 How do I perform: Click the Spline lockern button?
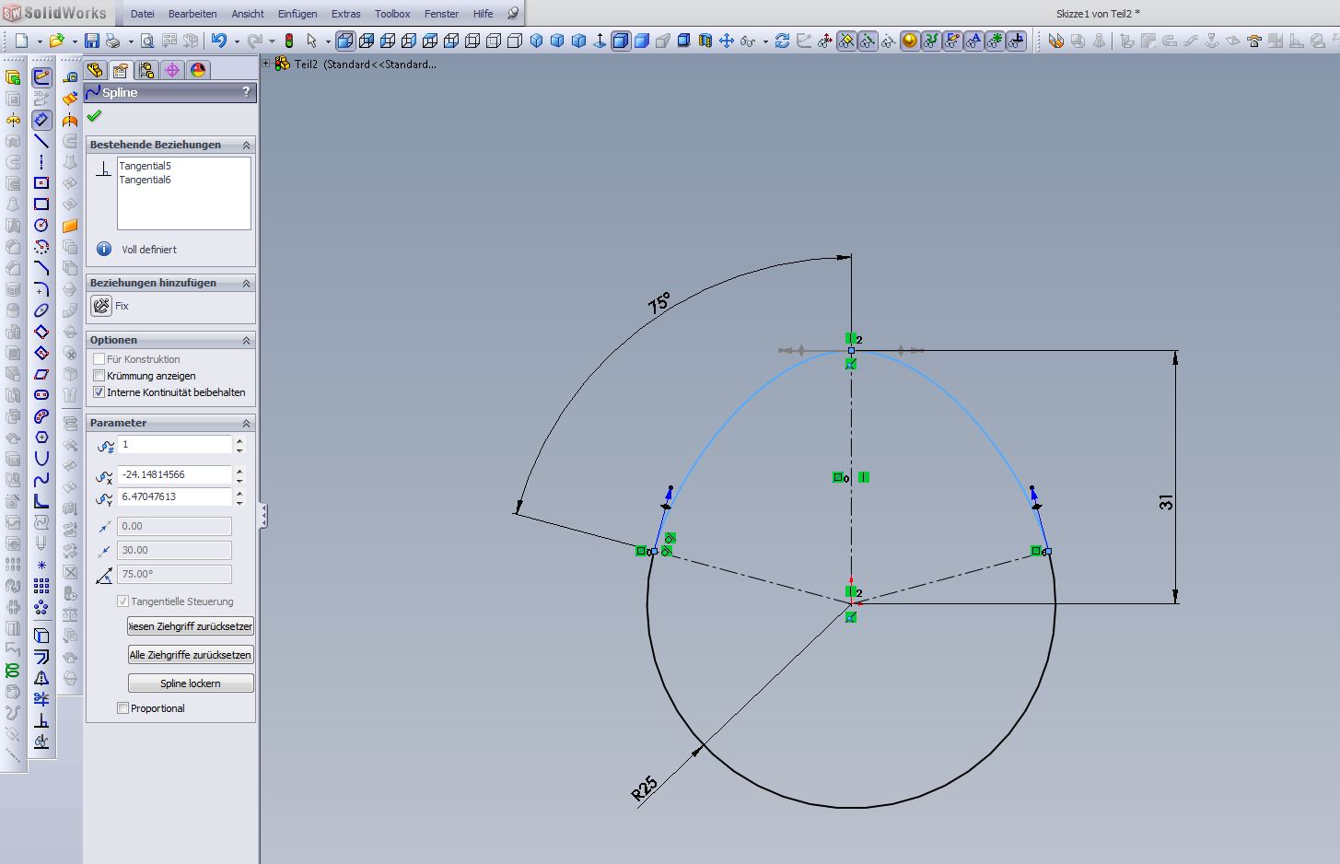[191, 683]
